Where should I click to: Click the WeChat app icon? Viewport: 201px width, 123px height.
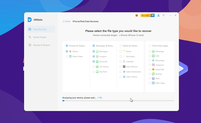(x=153, y=74)
